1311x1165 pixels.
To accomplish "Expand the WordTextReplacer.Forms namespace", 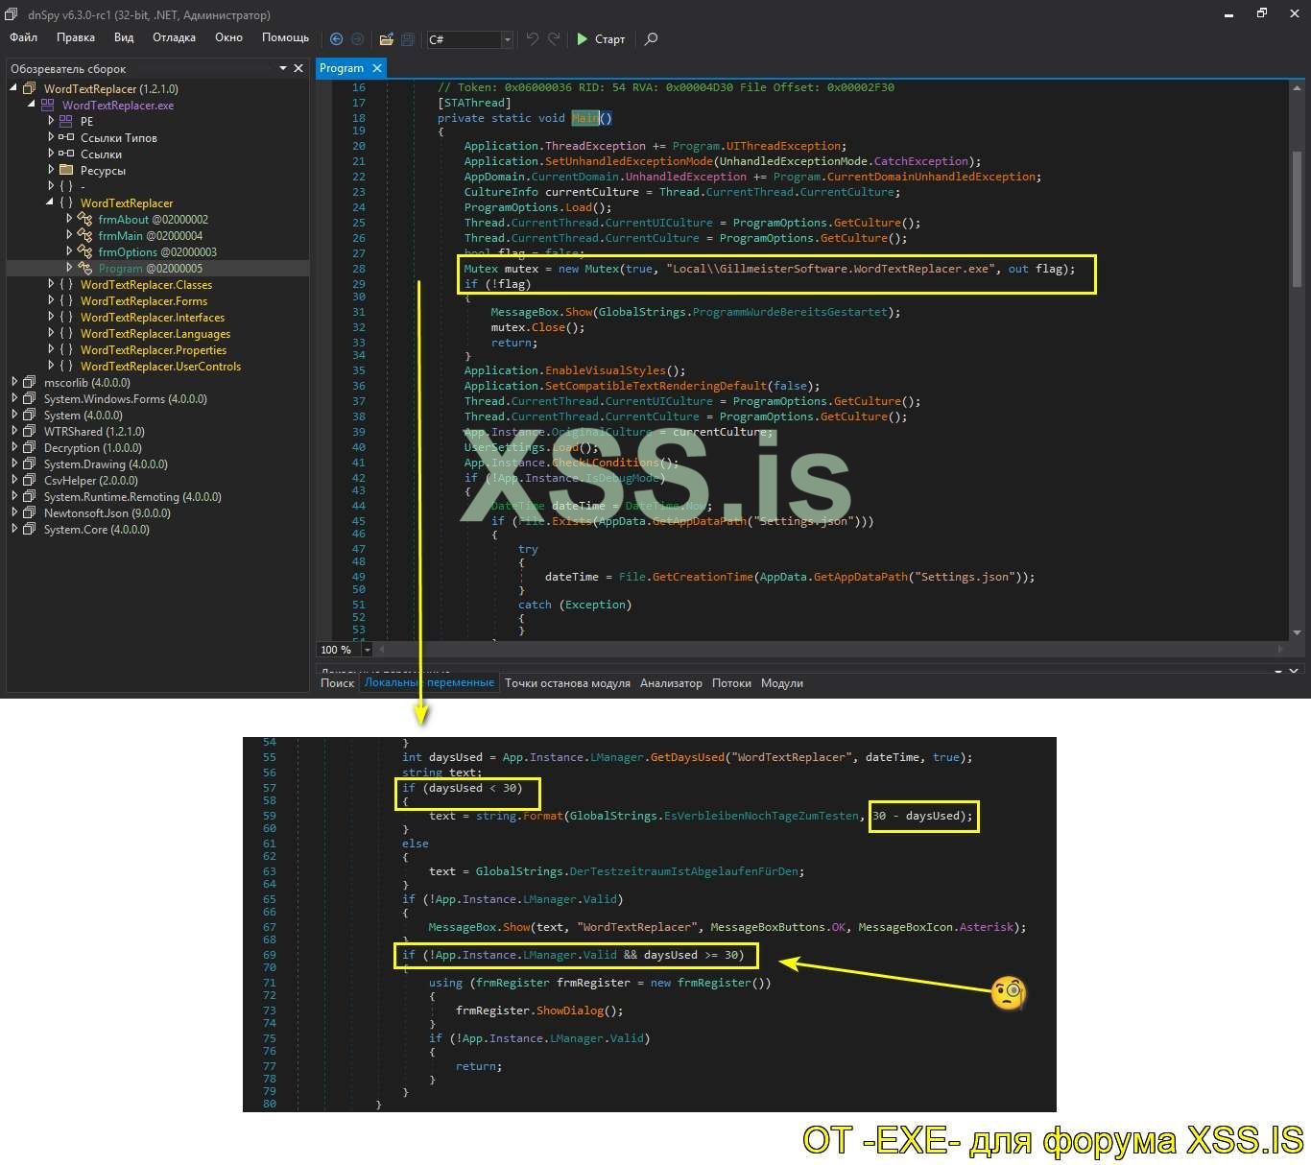I will point(51,300).
